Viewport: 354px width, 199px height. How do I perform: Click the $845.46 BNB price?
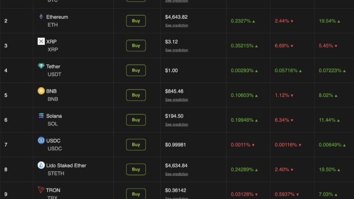pyautogui.click(x=174, y=91)
